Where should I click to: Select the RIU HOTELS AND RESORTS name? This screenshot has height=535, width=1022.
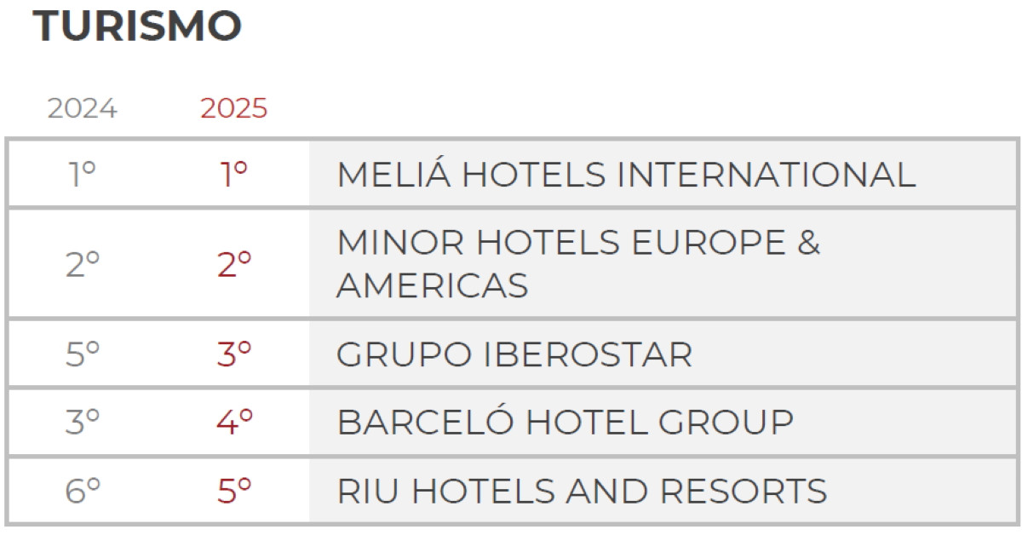click(582, 491)
